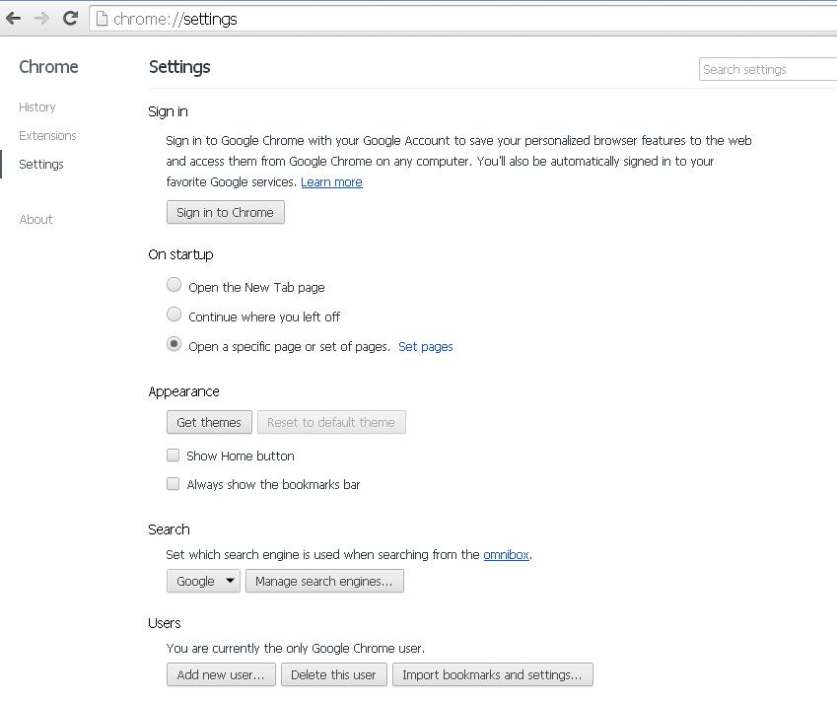Open the Google search engine dropdown

point(203,581)
